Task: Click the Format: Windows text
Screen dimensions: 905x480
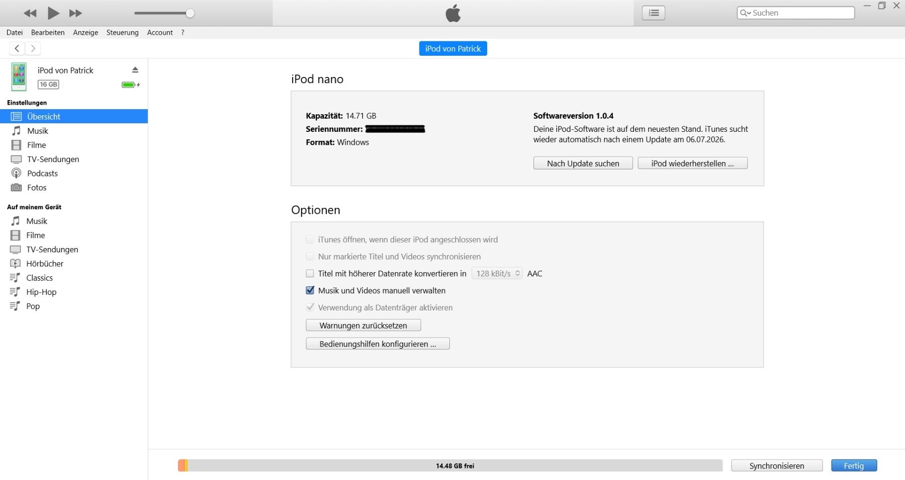Action: point(337,142)
